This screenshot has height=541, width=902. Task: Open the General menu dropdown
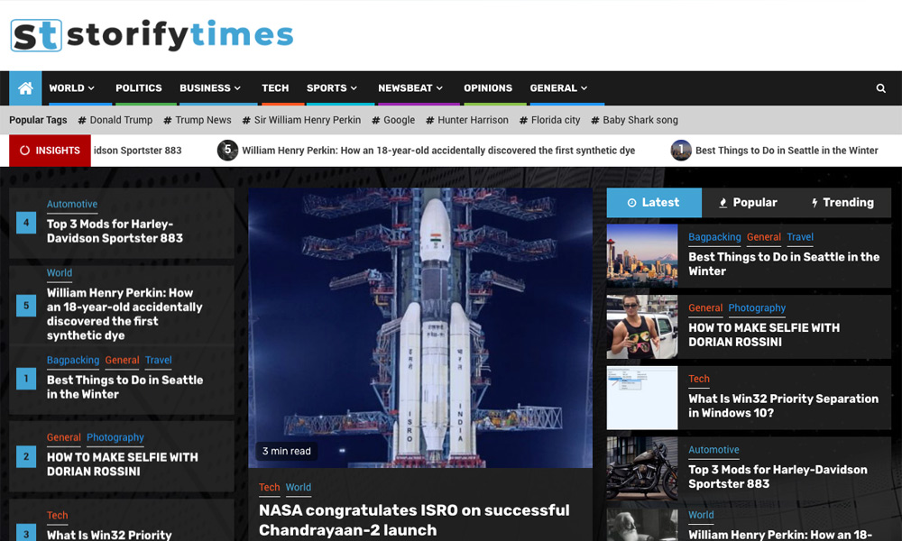click(558, 88)
